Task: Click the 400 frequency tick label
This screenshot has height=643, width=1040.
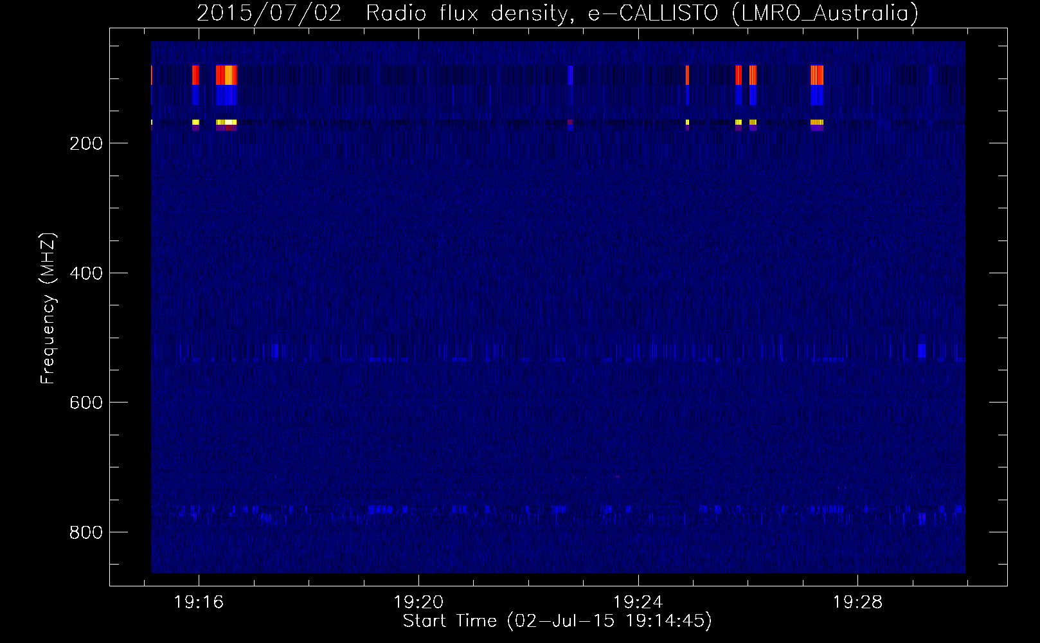Action: (x=86, y=273)
